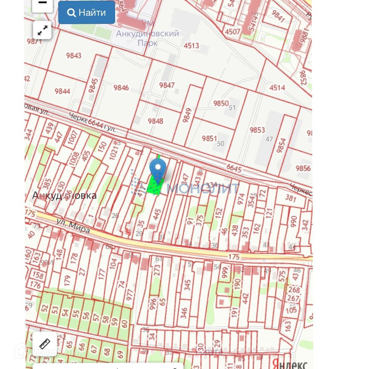The image size is (369, 369).
Task: Click parcel number 990
Action: [x=294, y=222]
